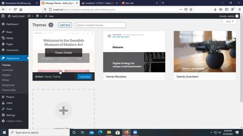Open Microsoft Edge from taskbar
This screenshot has width=243, height=136.
click(x=100, y=133)
